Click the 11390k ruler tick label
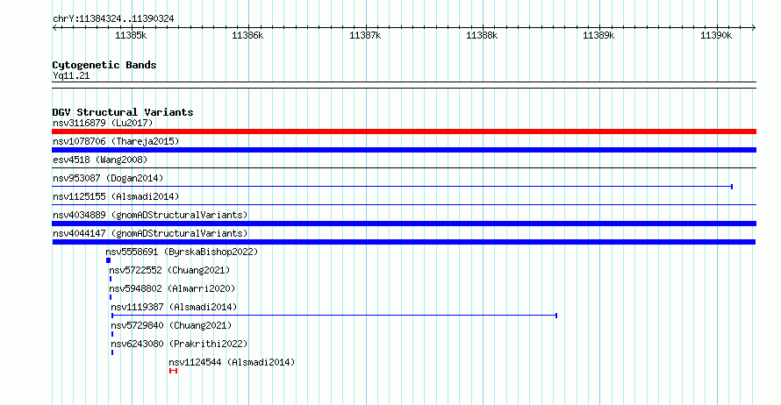Viewport: 781px width, 405px height. pyautogui.click(x=716, y=36)
